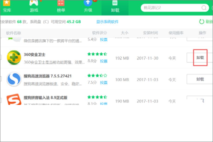Image resolution: width=213 pixels, height=142 pixels.
Task: Click the 搜狗高速浏览器 app icon
Action: 15,79
